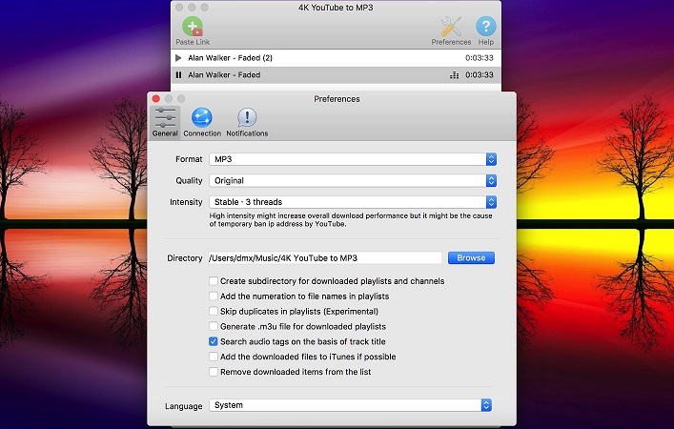Toggle Generate .m3u file for downloaded playlists
This screenshot has height=429, width=674.
click(x=214, y=326)
